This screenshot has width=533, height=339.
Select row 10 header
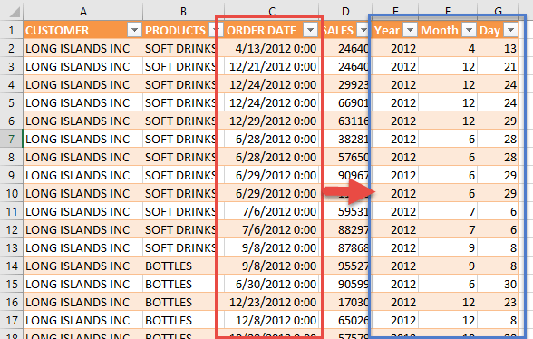click(x=11, y=193)
